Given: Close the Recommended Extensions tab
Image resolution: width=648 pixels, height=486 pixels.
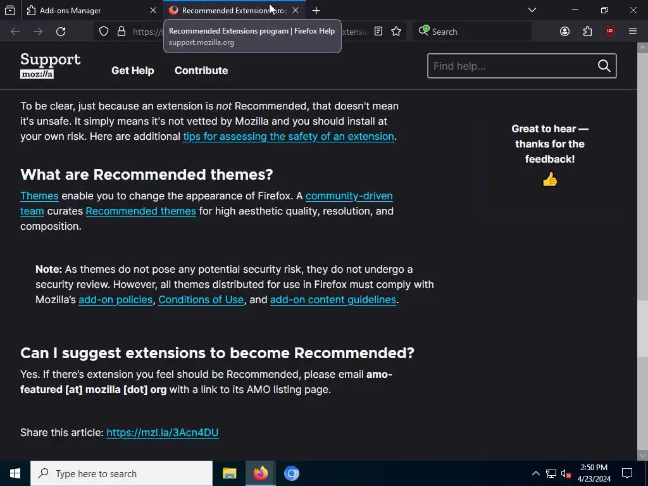Looking at the screenshot, I should point(296,10).
